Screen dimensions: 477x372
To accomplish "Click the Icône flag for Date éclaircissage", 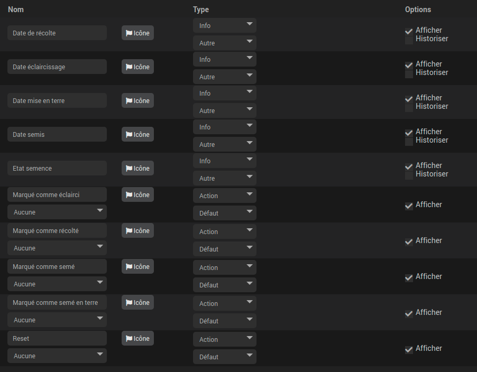I will coord(137,67).
